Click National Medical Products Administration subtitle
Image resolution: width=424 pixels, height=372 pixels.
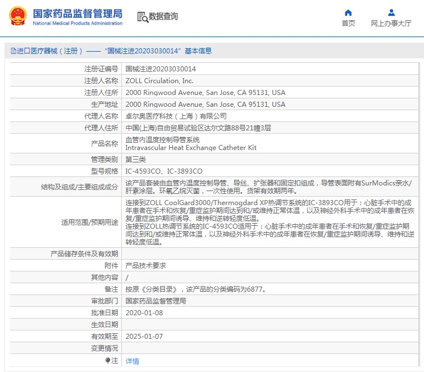point(77,23)
